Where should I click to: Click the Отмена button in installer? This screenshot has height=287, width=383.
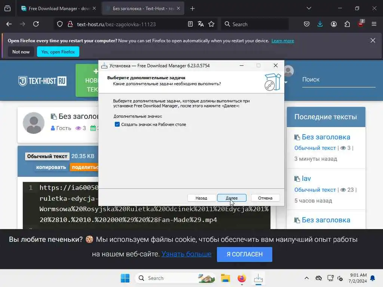click(x=265, y=198)
